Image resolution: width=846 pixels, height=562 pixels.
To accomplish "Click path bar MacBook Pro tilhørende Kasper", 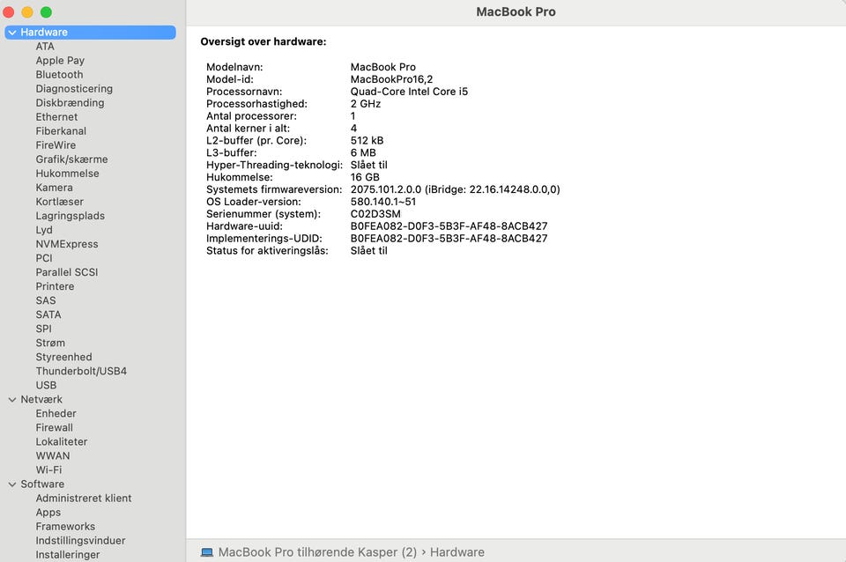I will click(317, 552).
